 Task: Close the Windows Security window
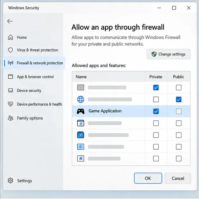(x=189, y=8)
